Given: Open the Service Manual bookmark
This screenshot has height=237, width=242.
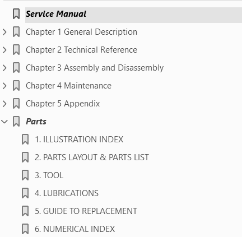Looking at the screenshot, I should [56, 14].
